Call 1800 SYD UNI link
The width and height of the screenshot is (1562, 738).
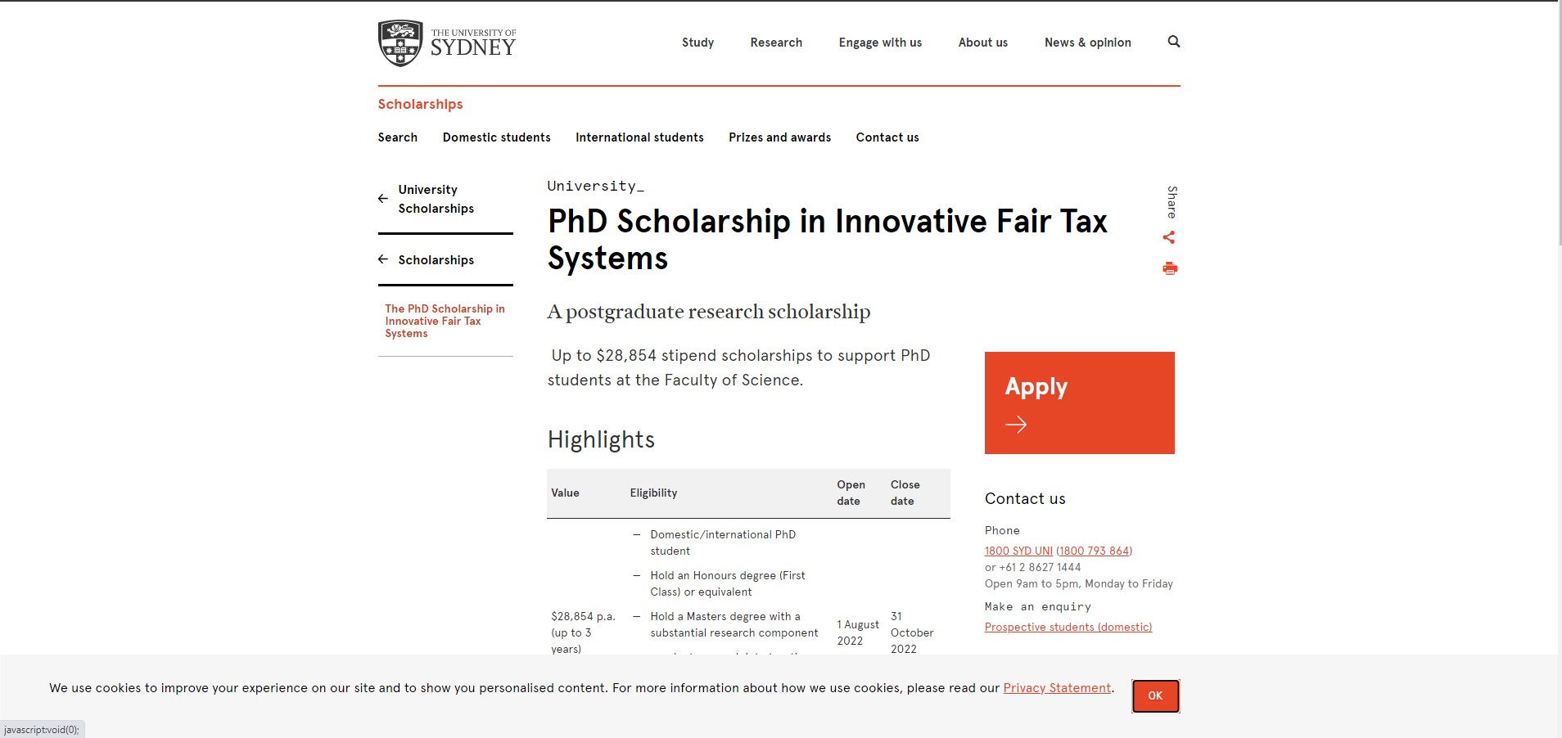1018,551
